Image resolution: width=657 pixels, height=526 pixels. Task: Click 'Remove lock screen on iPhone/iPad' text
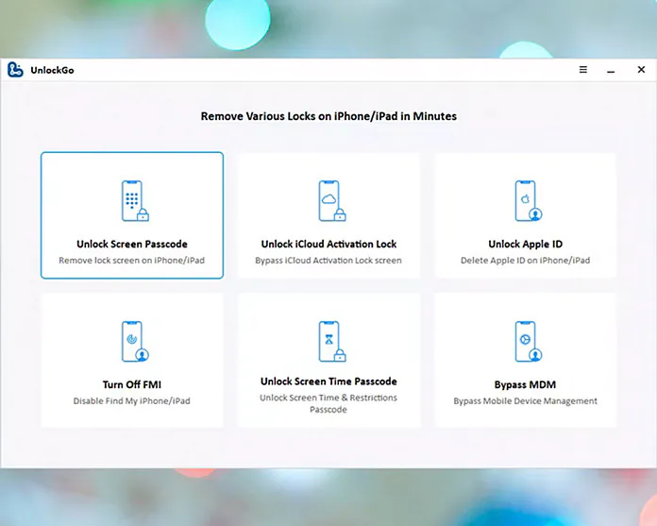pos(131,261)
